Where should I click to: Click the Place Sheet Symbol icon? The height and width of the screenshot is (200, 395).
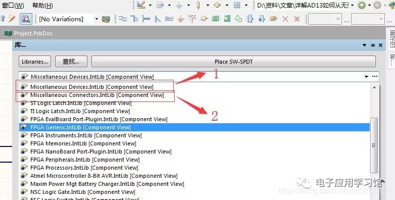(x=215, y=19)
